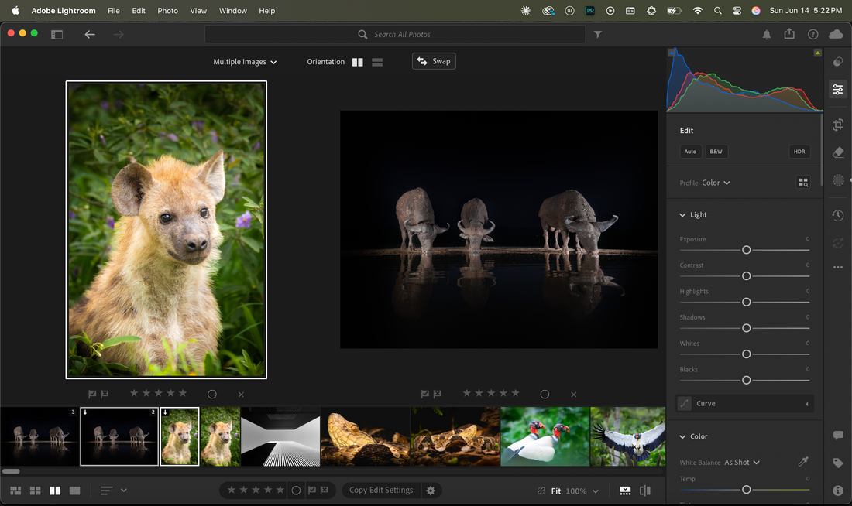852x506 pixels.
Task: Select the Healing eraser tool
Action: [838, 152]
